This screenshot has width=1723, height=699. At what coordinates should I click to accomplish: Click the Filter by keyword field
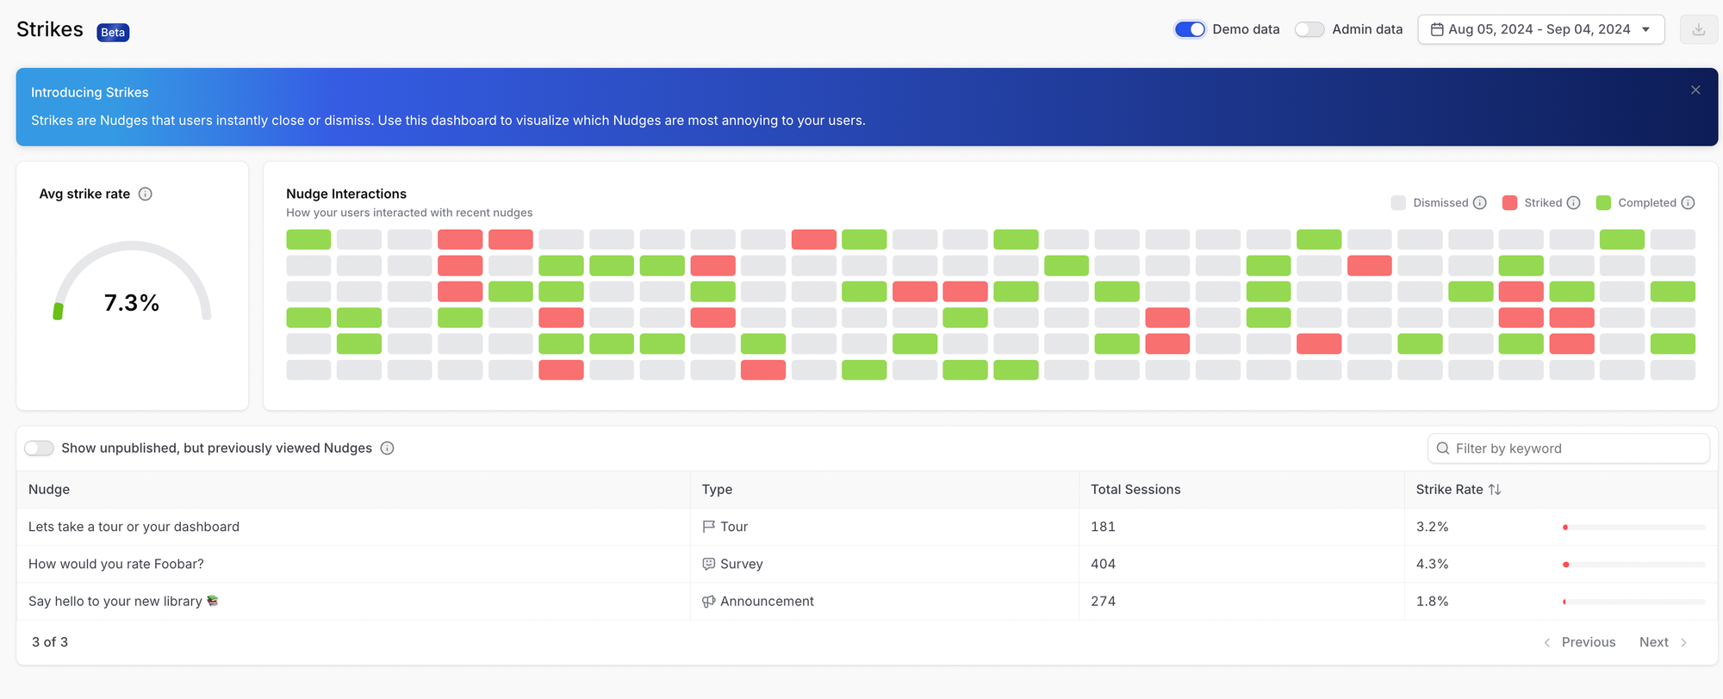coord(1568,448)
